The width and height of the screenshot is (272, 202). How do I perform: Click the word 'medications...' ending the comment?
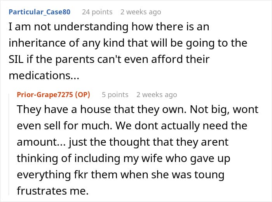[x=44, y=76]
